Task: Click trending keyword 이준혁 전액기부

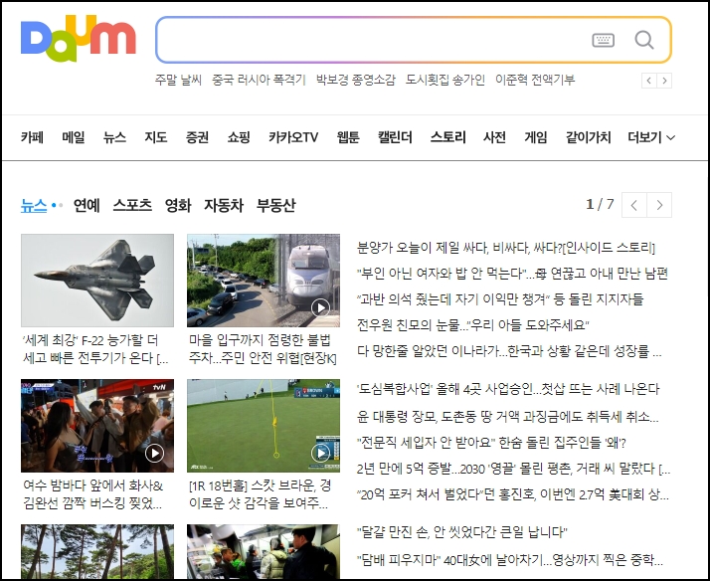Action: click(x=535, y=81)
